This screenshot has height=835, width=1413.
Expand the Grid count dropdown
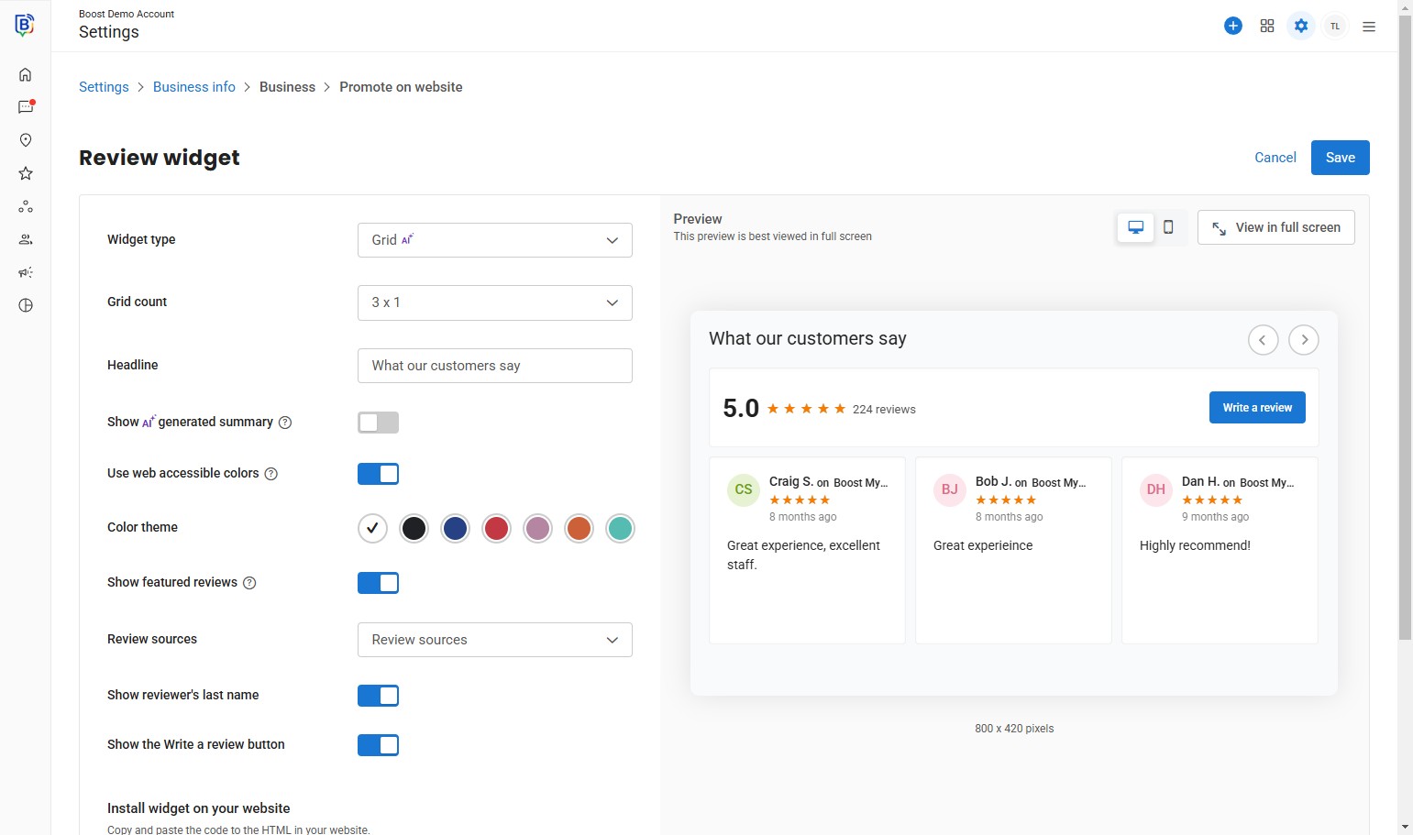point(494,302)
